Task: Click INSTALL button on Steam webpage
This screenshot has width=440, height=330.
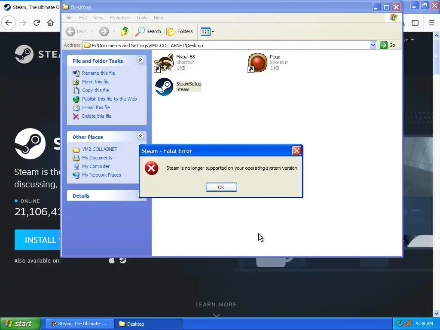Action: pyautogui.click(x=37, y=240)
